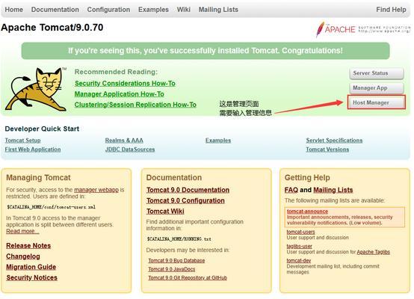The image size is (414, 299).
Task: Open Clustering/Session Replication How-To link
Action: pos(135,105)
